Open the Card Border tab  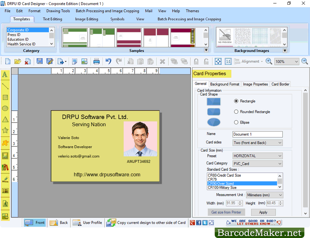[280, 84]
